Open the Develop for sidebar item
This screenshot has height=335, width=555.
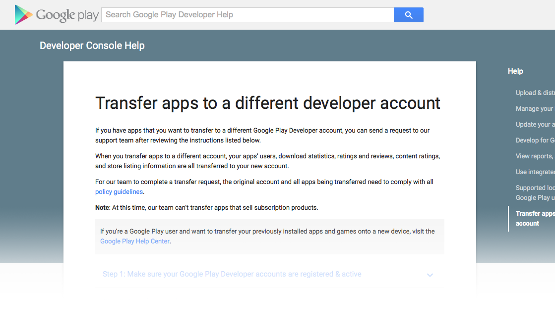(x=535, y=141)
